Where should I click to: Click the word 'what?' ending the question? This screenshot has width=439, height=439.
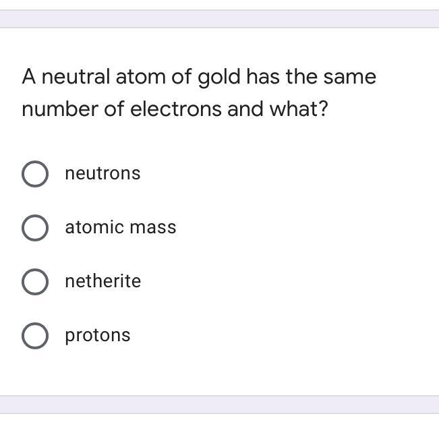[x=299, y=109]
